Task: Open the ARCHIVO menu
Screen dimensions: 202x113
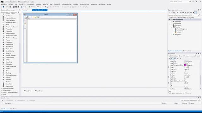Action: pos(4,4)
